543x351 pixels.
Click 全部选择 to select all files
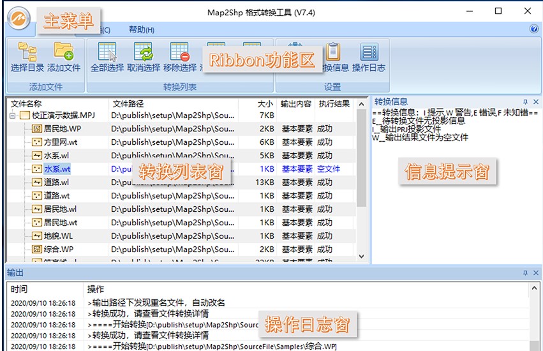pos(107,52)
